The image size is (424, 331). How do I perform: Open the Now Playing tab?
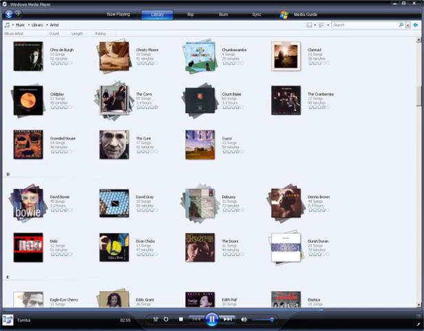point(118,14)
